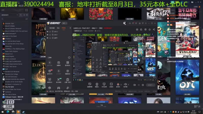Toggle preview eye icon beside settings gear
The height and width of the screenshot is (114, 203).
click(139, 85)
